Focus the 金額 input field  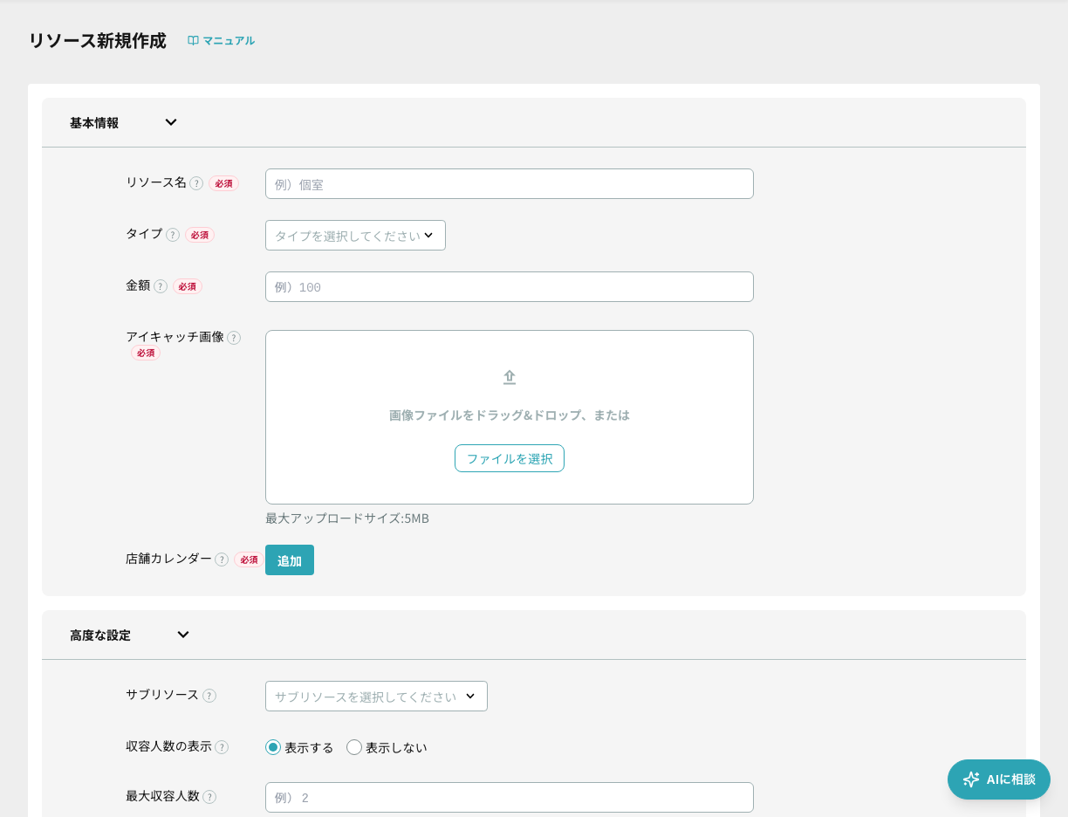[x=510, y=287]
